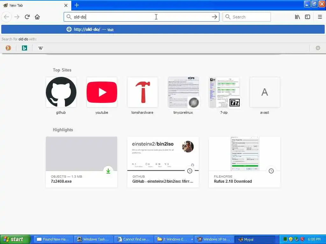Reload the current page
Screen dimensions: 326x244
click(27, 17)
